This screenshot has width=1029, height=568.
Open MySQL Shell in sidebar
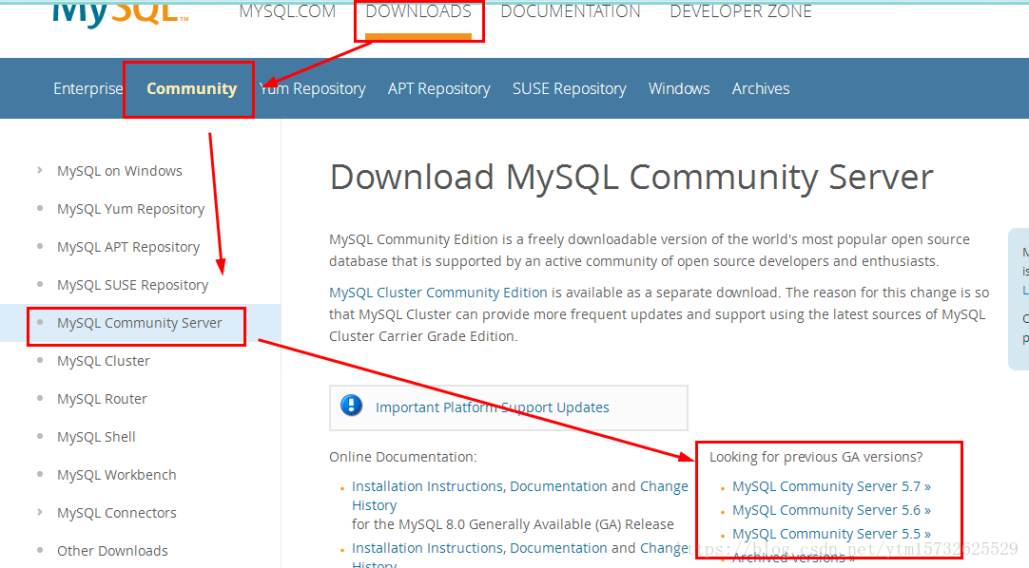pos(96,437)
